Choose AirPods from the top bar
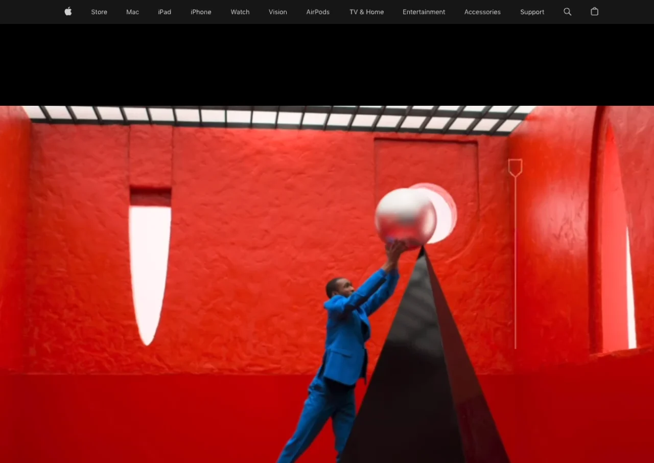Image resolution: width=654 pixels, height=463 pixels. [318, 12]
